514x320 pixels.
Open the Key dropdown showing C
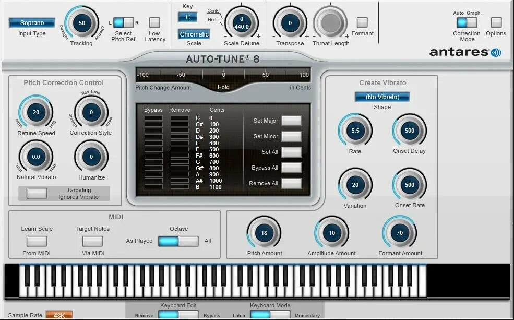pos(188,17)
